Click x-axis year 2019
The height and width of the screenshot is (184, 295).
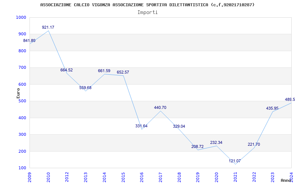click(x=198, y=177)
